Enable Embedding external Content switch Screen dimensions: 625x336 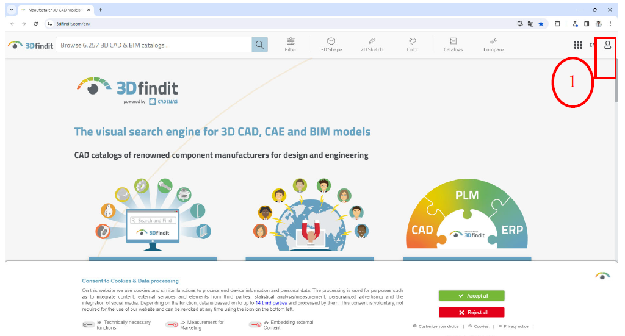255,325
